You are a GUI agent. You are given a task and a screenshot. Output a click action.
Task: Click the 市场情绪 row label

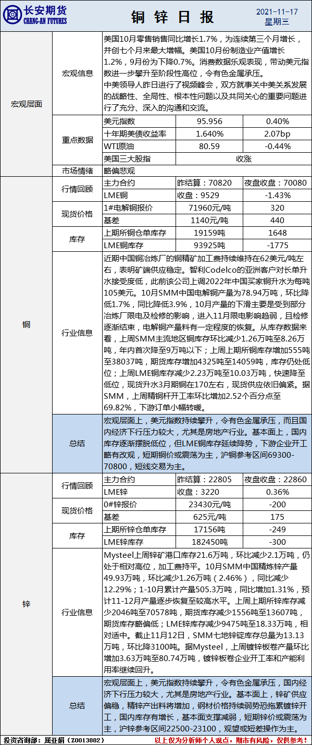click(78, 170)
